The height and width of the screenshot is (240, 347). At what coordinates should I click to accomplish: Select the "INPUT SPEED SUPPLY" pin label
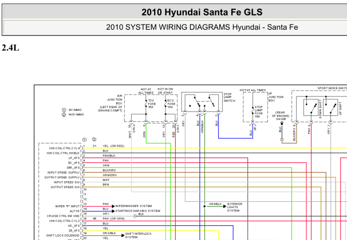[x=64, y=173]
